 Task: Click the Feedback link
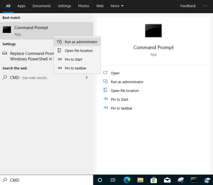click(x=188, y=6)
